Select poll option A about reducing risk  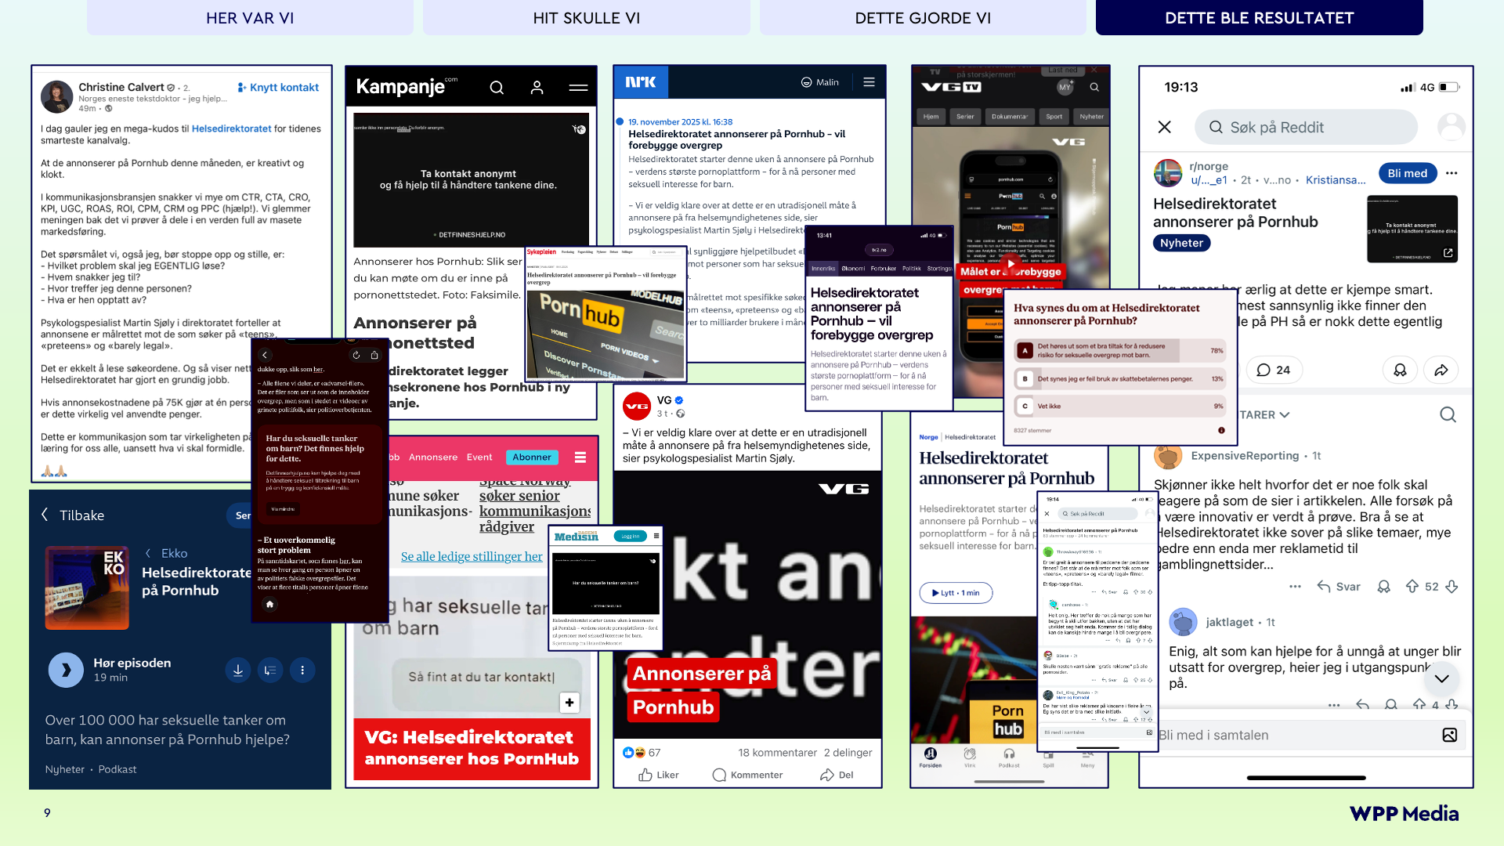(1120, 350)
